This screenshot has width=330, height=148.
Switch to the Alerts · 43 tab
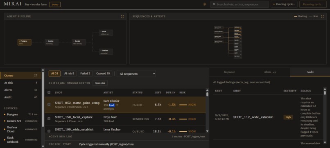pyautogui.click(x=270, y=72)
